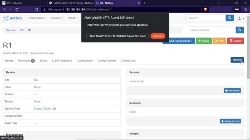Switch to the EVE | Topology tab

click(14, 3)
